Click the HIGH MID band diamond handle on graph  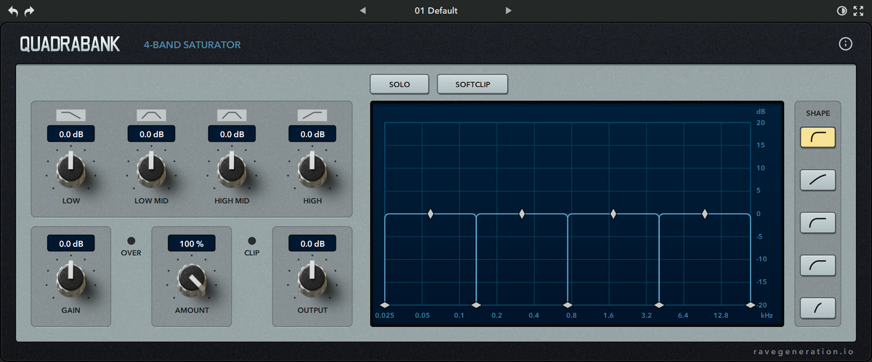[x=613, y=214]
